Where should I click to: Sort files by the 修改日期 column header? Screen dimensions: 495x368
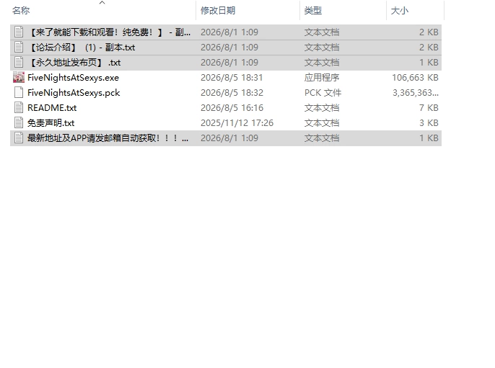218,11
